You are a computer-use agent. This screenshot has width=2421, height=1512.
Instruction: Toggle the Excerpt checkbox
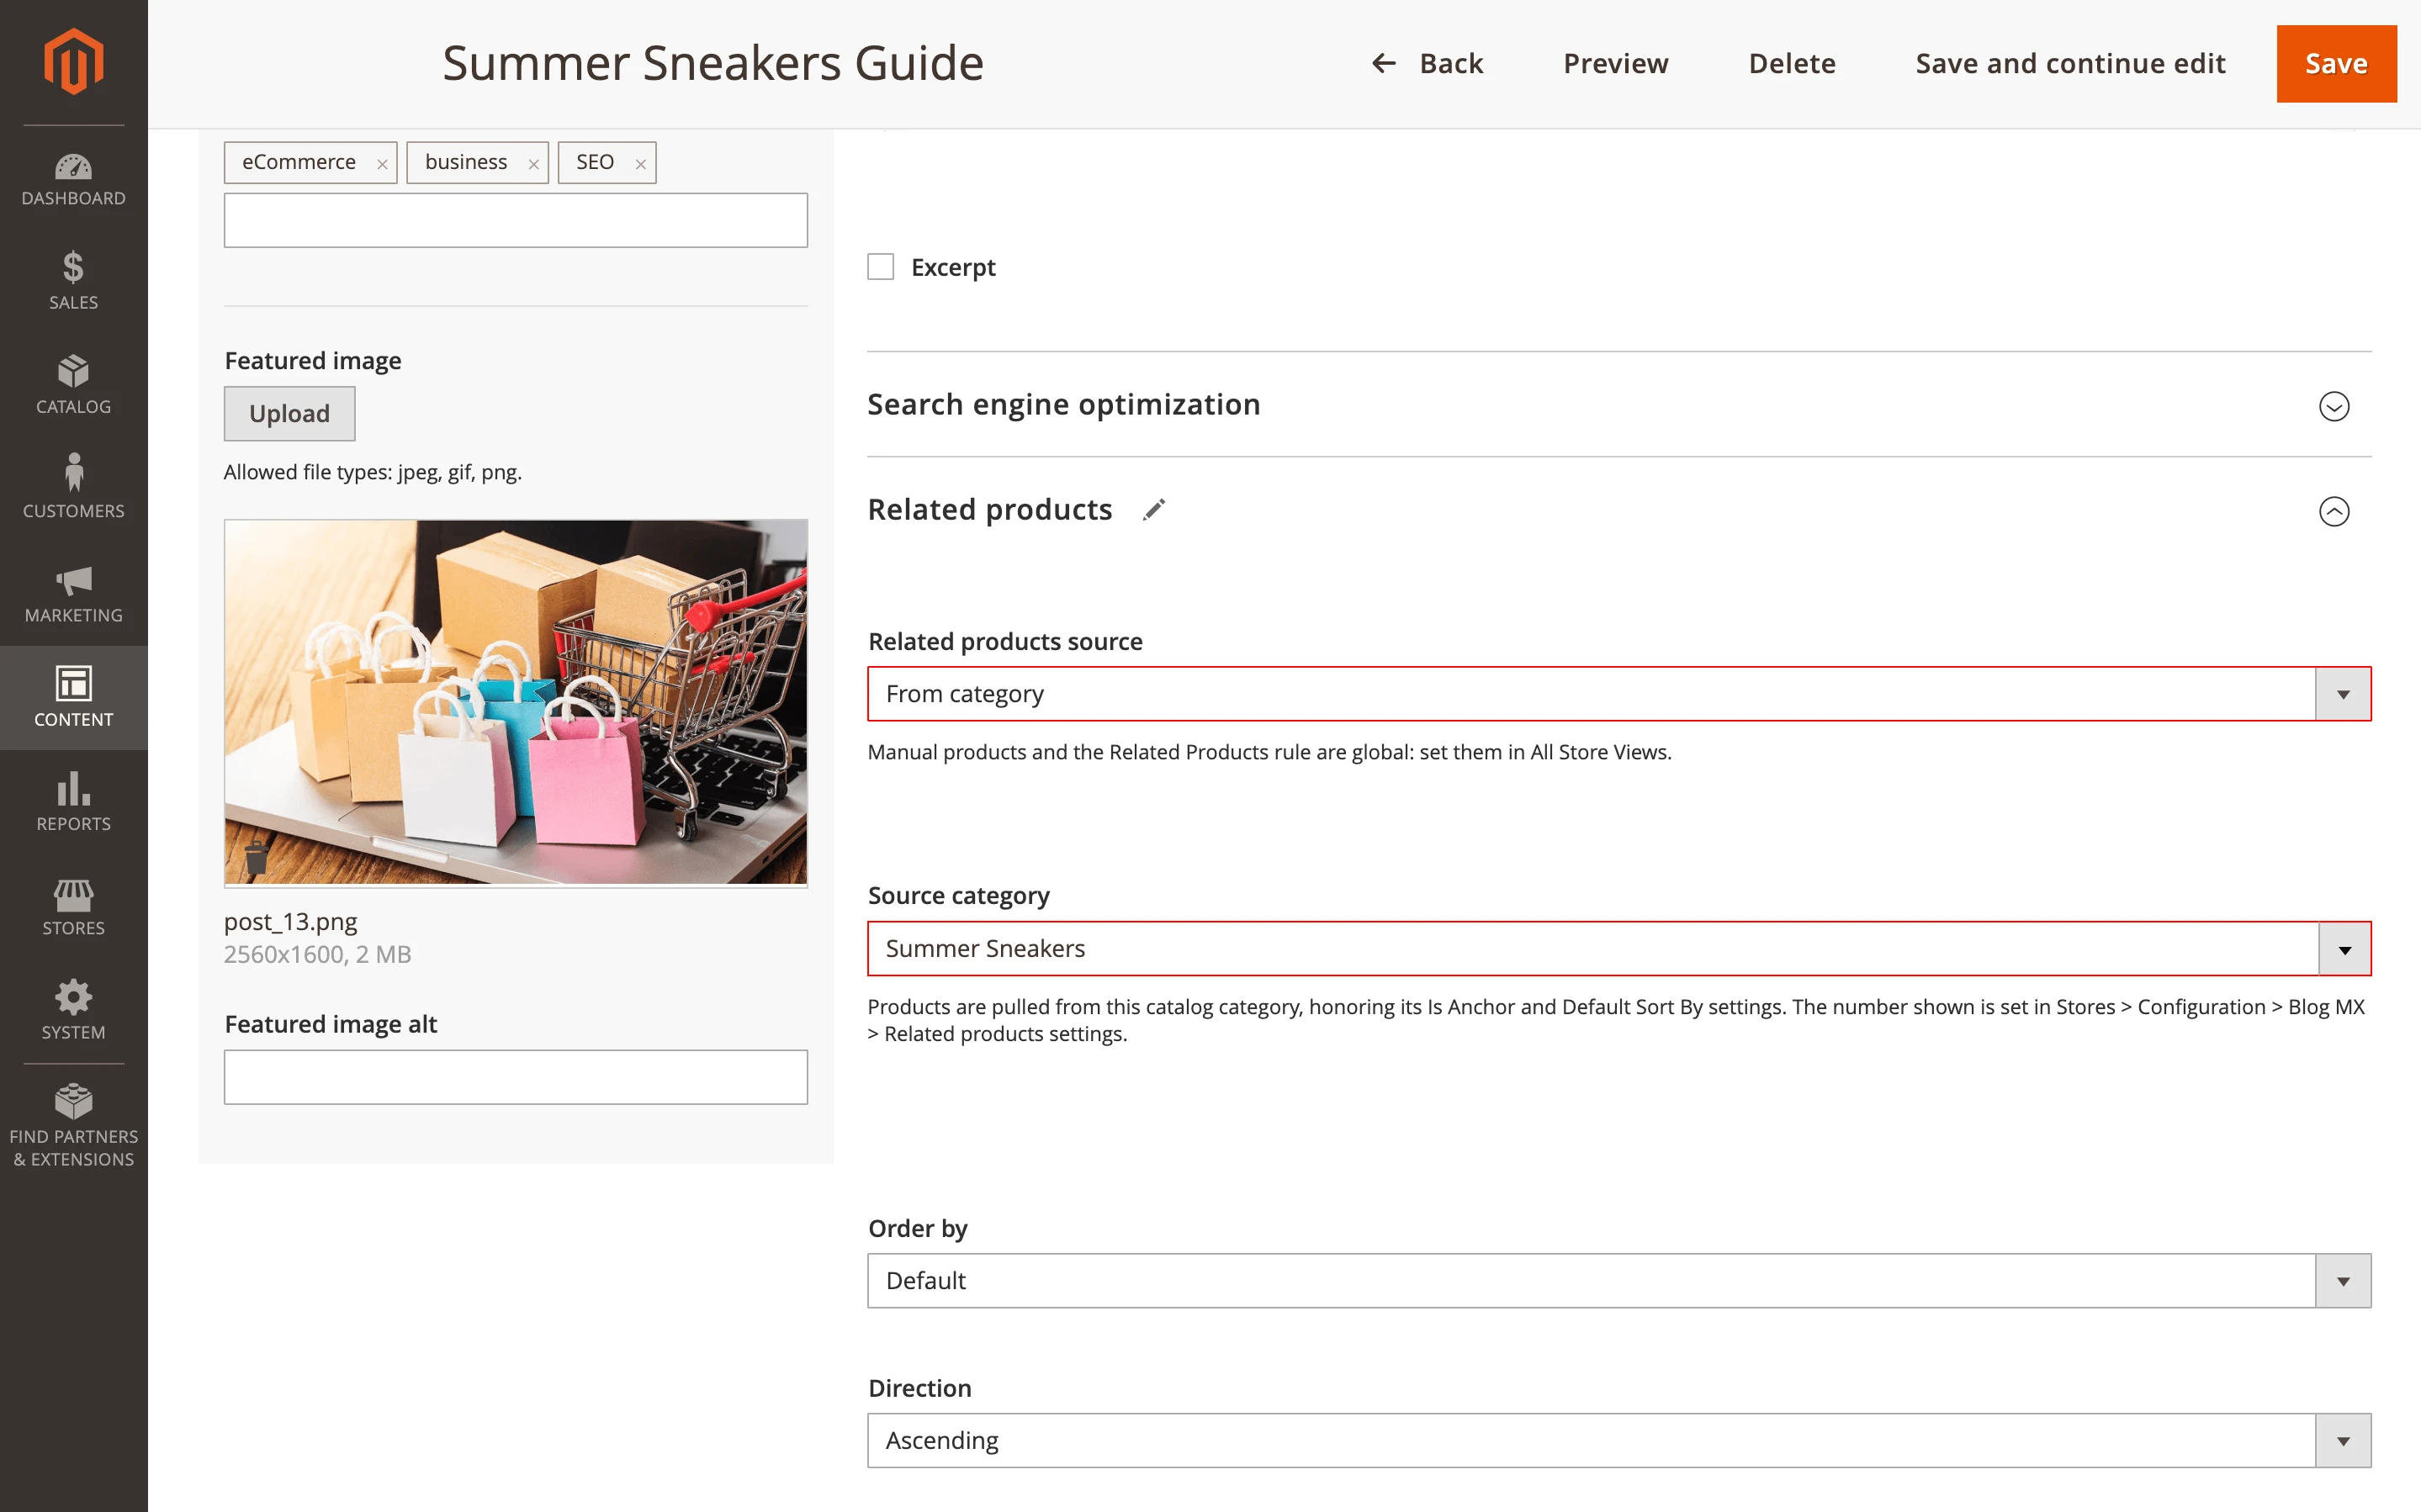pyautogui.click(x=880, y=267)
